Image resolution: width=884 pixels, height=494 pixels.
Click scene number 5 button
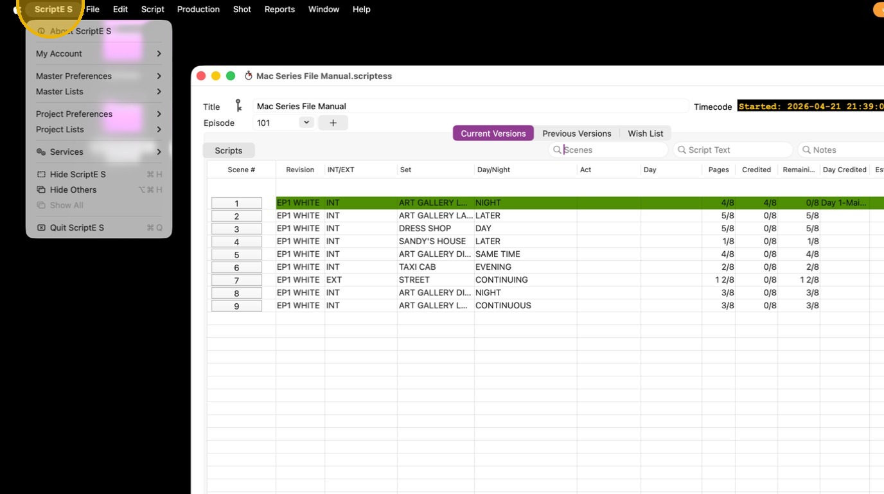pos(236,254)
